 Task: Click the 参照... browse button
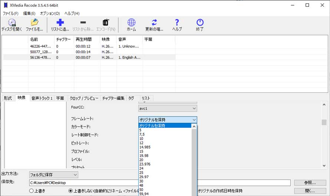(310, 183)
